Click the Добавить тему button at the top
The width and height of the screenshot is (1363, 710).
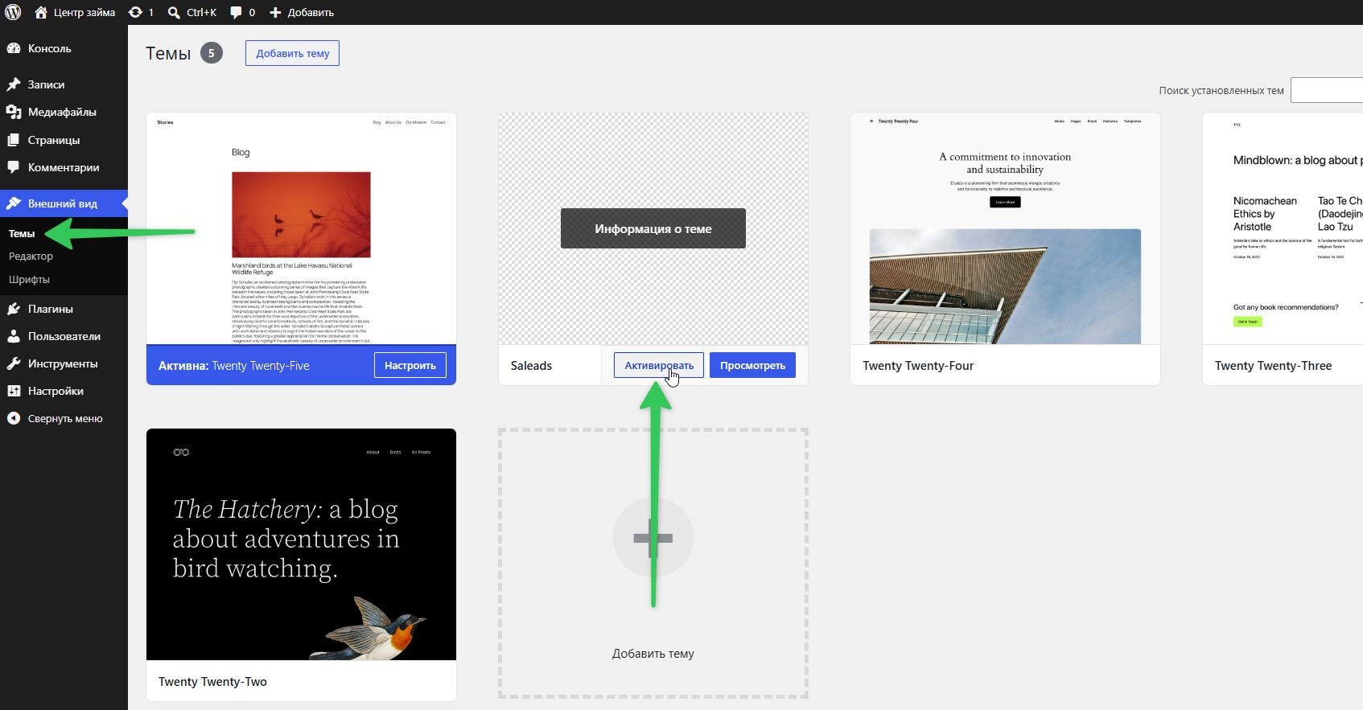[293, 53]
